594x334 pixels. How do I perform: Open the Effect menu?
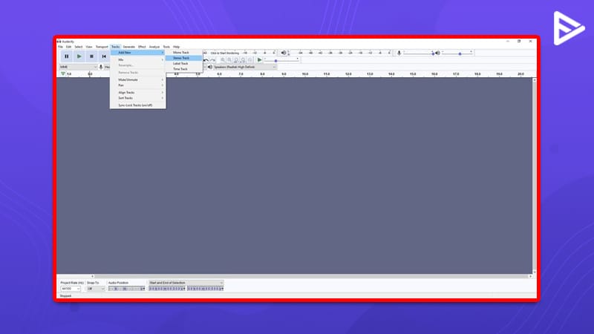(x=142, y=47)
